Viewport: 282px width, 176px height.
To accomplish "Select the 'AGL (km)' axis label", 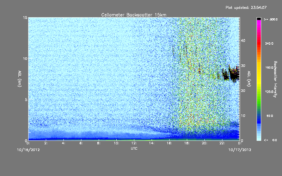I will click(x=20, y=79).
